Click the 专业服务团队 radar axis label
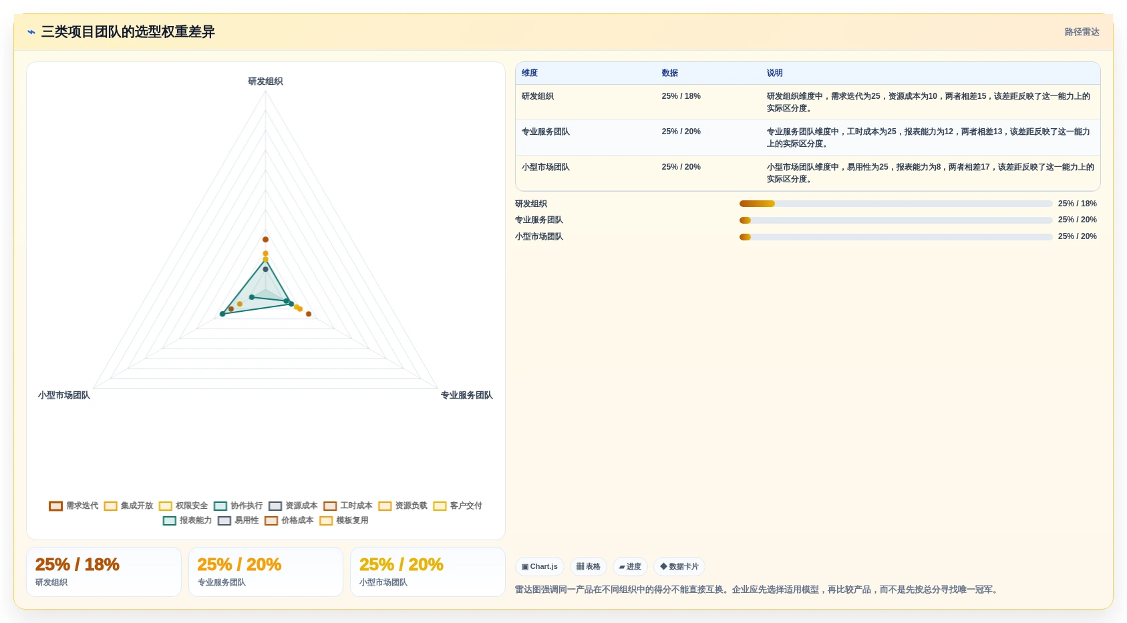The width and height of the screenshot is (1127, 623). (467, 395)
